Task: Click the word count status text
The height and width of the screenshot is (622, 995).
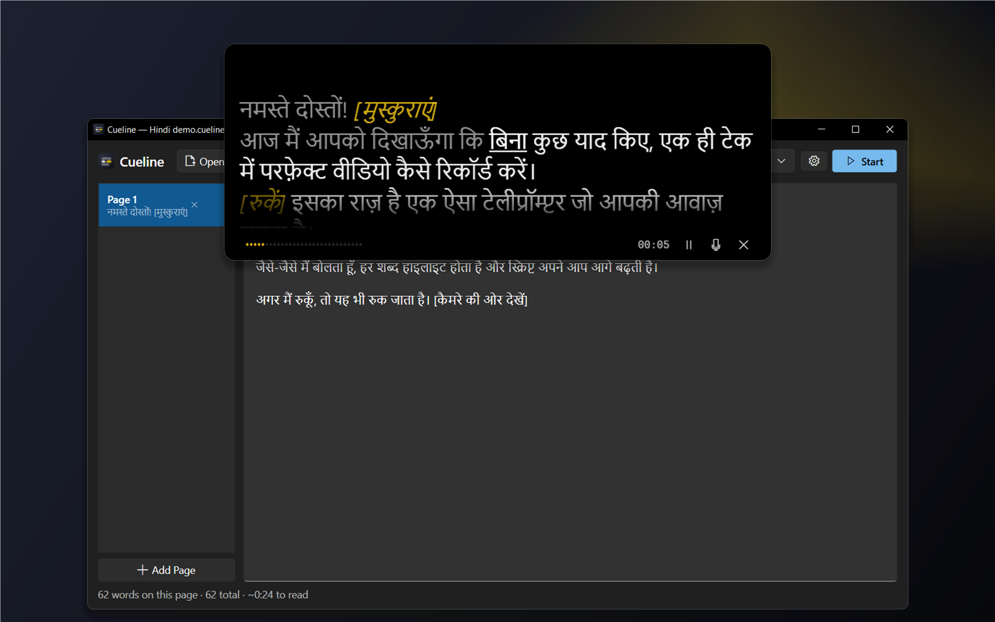Action: [x=203, y=595]
